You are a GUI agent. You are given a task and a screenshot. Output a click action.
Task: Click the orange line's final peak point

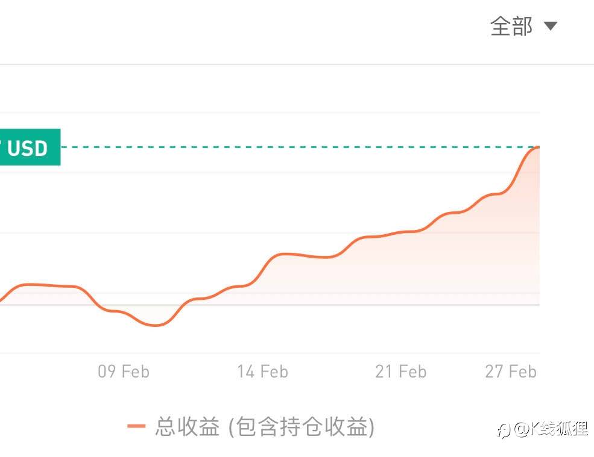pos(537,148)
